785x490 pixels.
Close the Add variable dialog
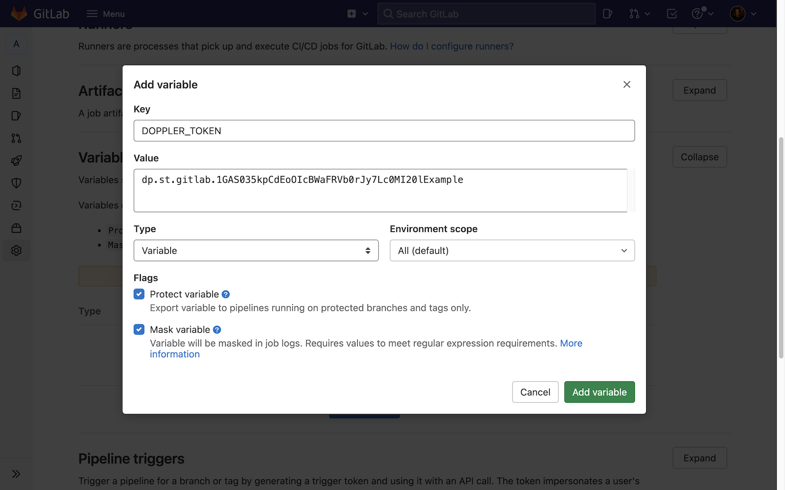627,84
